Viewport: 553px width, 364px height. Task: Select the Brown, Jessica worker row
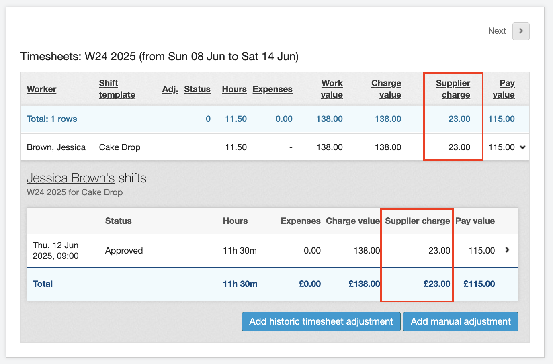[x=56, y=147]
